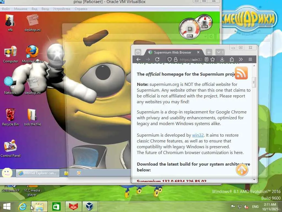Select the nfk desktop icon
282x212 pixels.
10,23
